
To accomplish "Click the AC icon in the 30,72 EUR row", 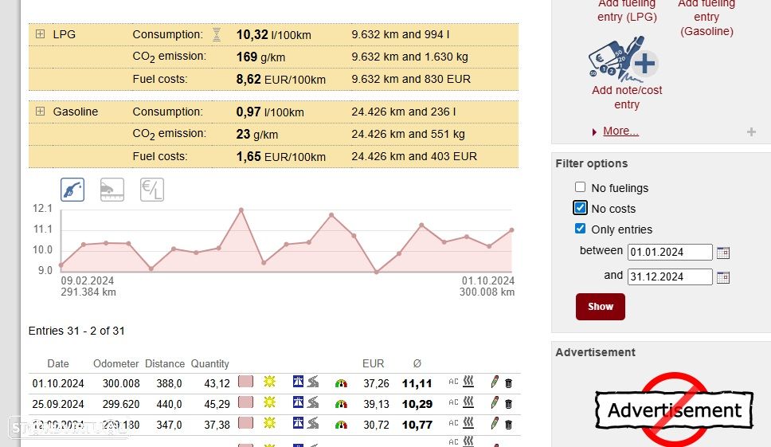I will click(453, 423).
